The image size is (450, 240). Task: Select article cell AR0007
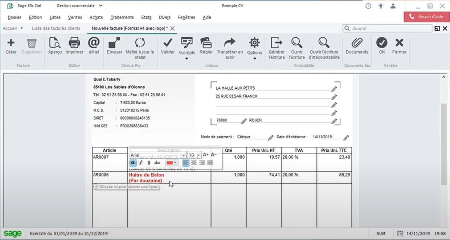point(110,163)
